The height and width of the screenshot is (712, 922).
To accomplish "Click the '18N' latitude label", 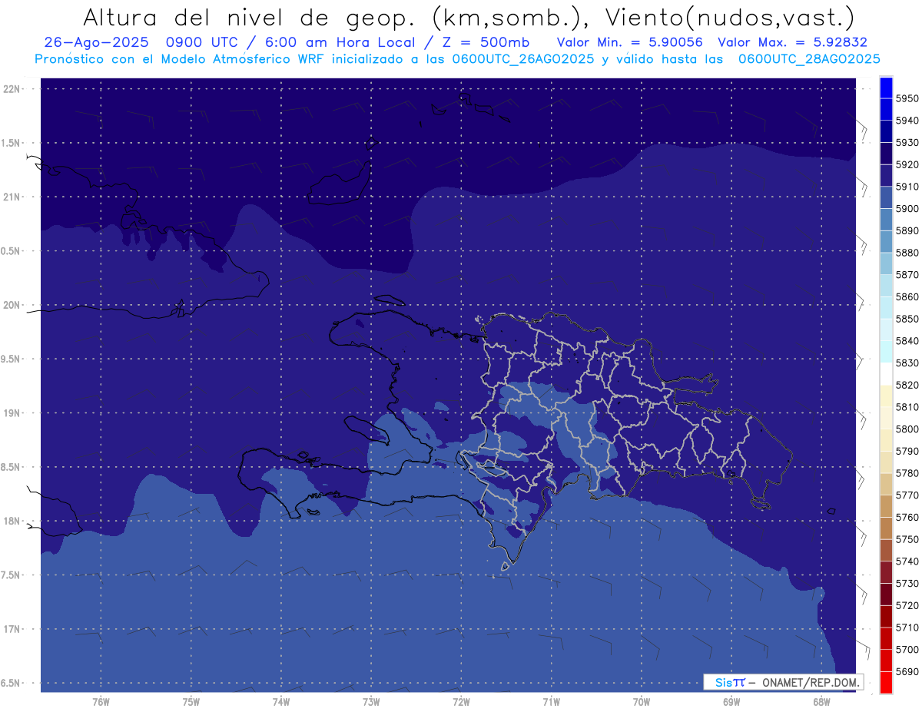I will point(12,522).
